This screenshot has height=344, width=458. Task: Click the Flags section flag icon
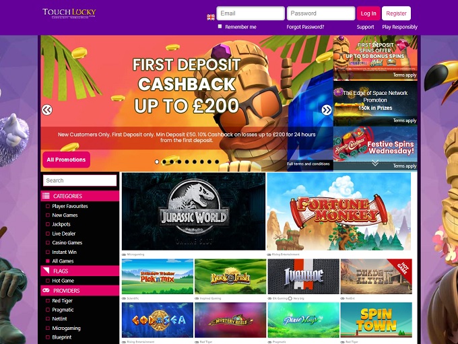[46, 271]
